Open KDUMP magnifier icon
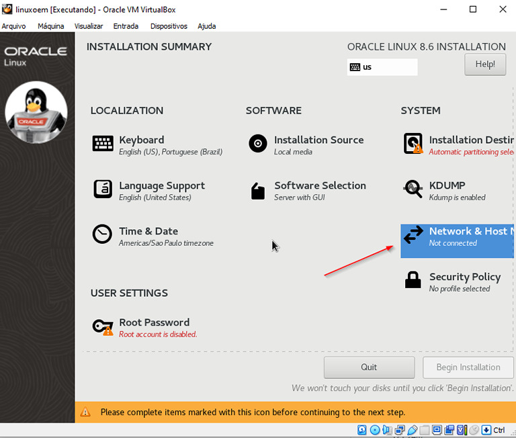Screen dimensions: 516x438 click(x=413, y=189)
